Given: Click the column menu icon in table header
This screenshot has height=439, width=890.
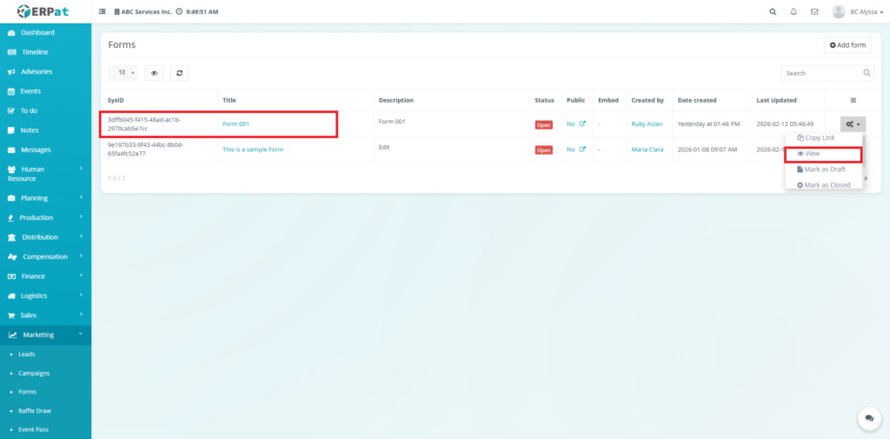Looking at the screenshot, I should 853,100.
